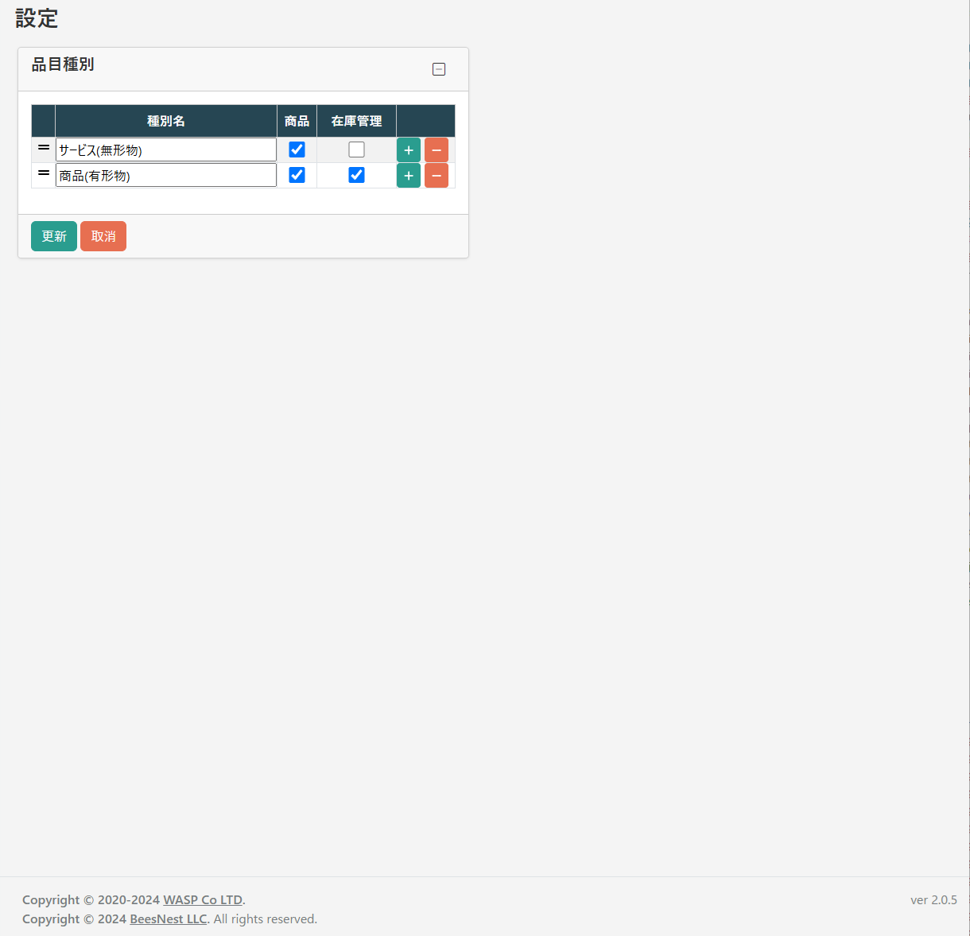Open the WASP Co LTD link
The height and width of the screenshot is (936, 970).
203,900
